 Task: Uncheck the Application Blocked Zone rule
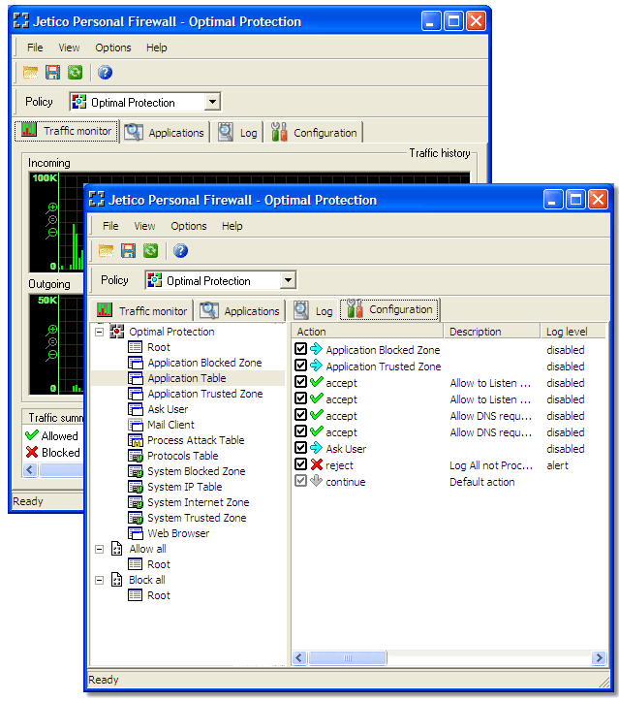pyautogui.click(x=301, y=349)
